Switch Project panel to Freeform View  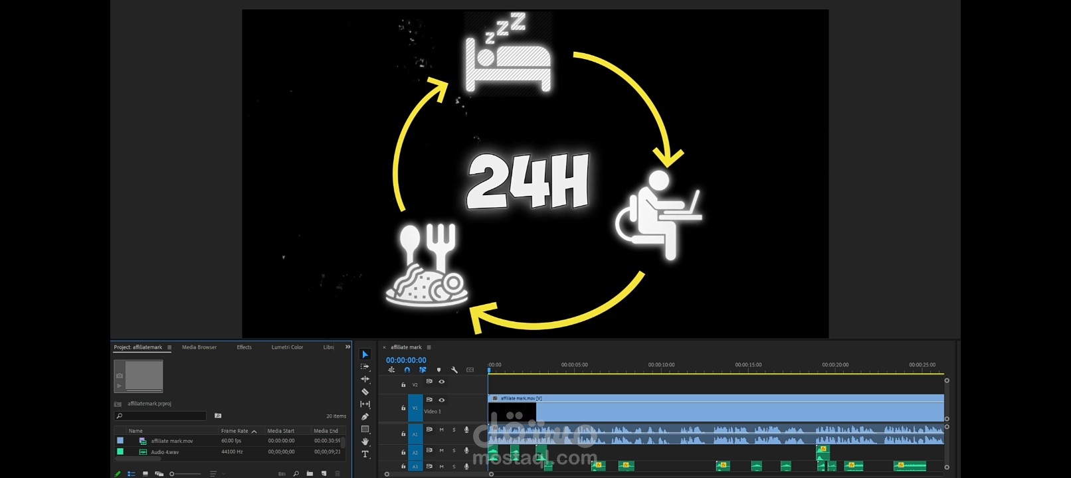point(159,474)
